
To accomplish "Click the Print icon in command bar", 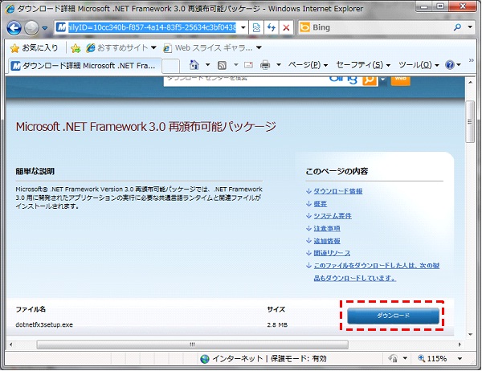I will click(264, 65).
